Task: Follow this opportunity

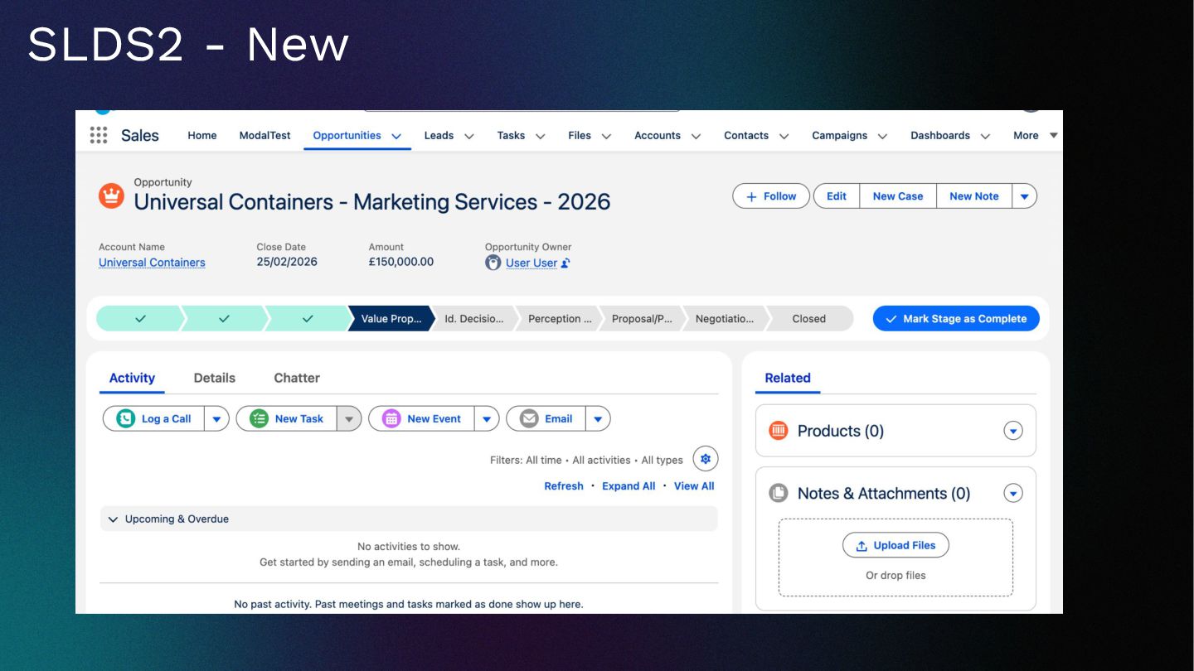Action: [x=771, y=196]
